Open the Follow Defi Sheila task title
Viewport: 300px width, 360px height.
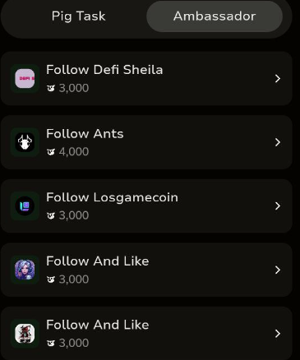click(x=104, y=70)
